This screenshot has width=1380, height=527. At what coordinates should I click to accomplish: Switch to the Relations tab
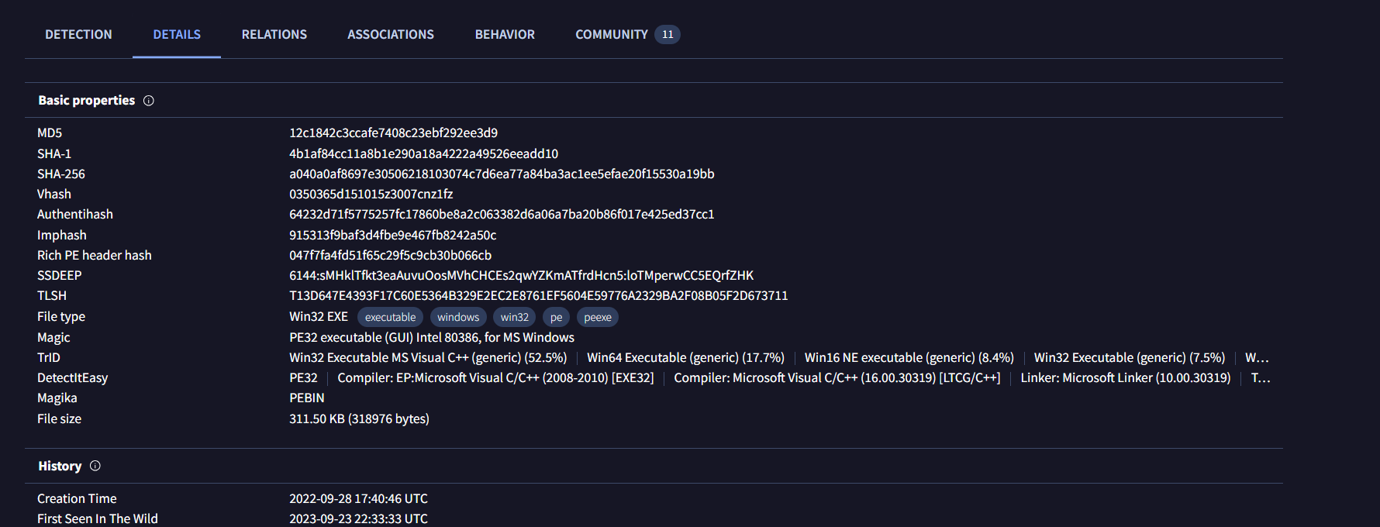[274, 35]
